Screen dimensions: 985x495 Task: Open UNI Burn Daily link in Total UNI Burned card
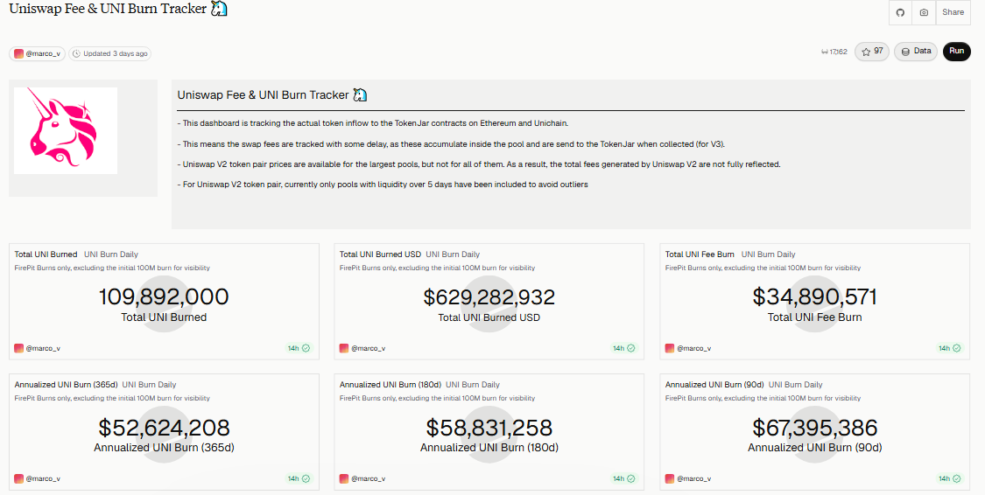coord(111,254)
